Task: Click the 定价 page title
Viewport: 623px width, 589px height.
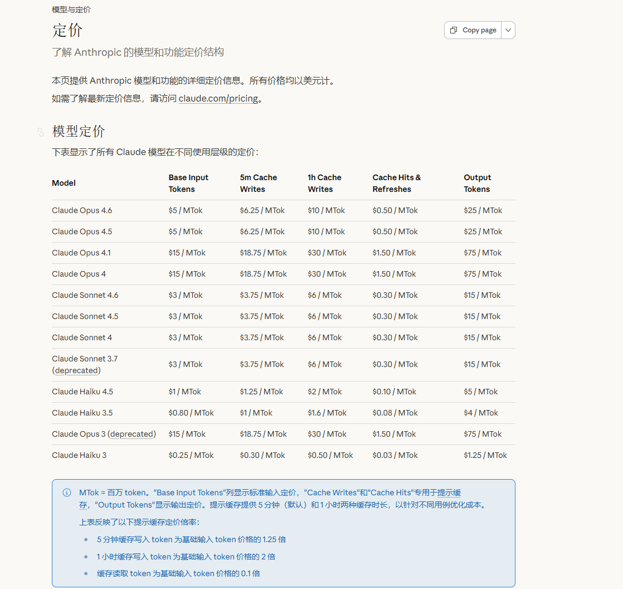Action: pyautogui.click(x=67, y=30)
